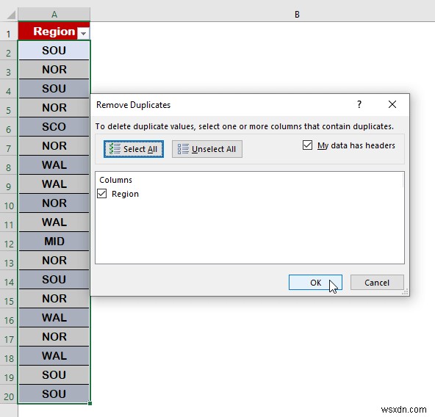Click cell A14 containing SOU

(x=54, y=280)
